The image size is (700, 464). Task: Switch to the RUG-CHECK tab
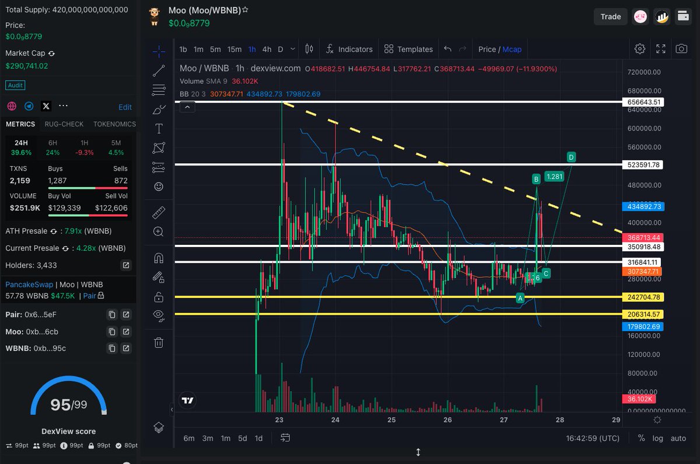[64, 124]
